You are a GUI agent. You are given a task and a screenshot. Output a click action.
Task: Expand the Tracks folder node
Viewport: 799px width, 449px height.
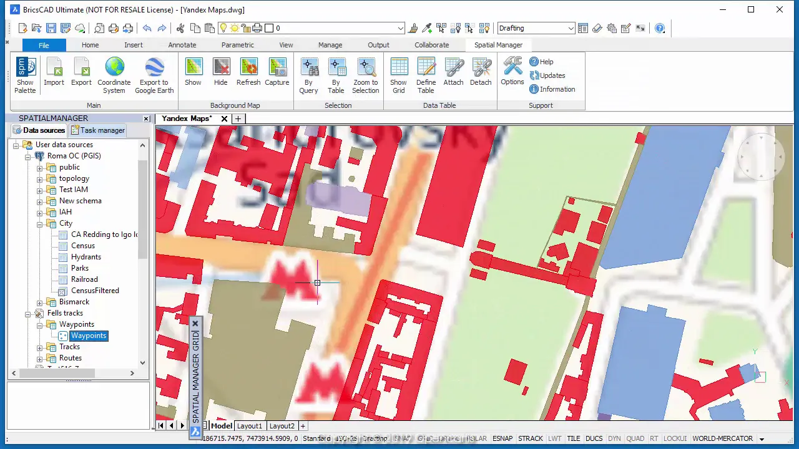(39, 347)
